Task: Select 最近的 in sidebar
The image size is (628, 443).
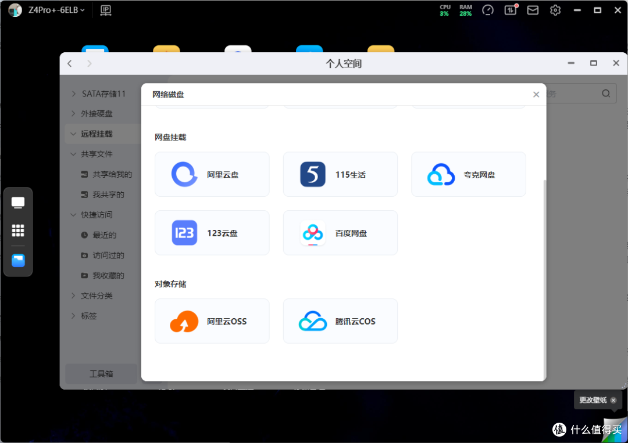Action: tap(98, 235)
